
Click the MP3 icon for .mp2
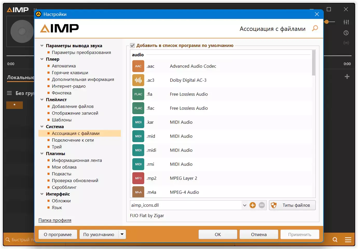point(138,178)
